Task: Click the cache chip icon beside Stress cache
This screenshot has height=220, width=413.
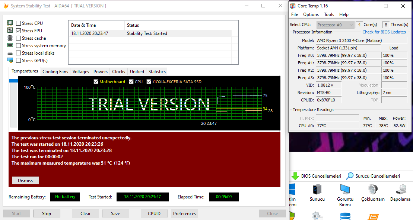Action: [x=10, y=38]
